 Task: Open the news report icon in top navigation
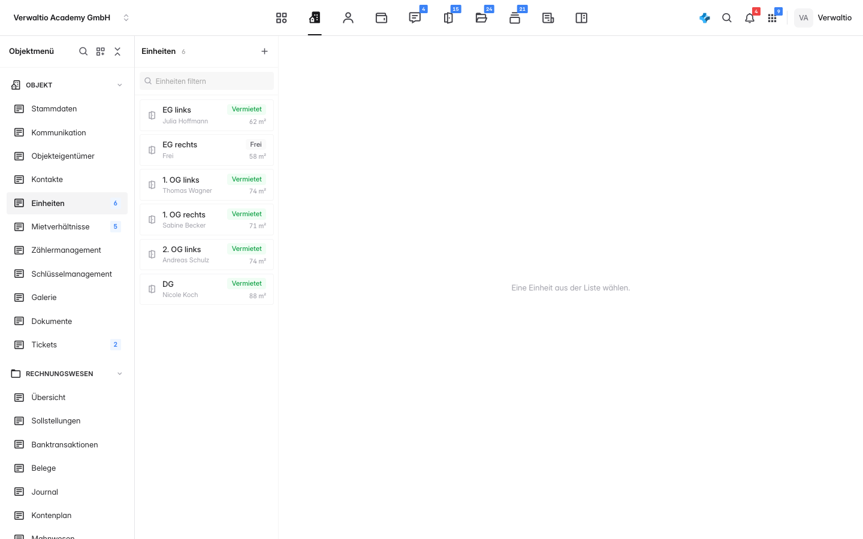click(548, 18)
